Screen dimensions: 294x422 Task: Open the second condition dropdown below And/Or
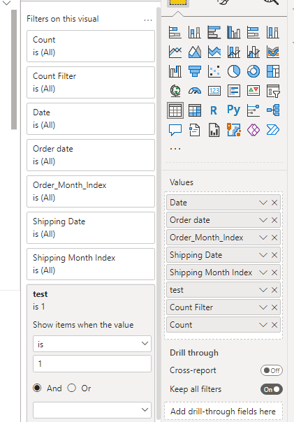pos(92,410)
